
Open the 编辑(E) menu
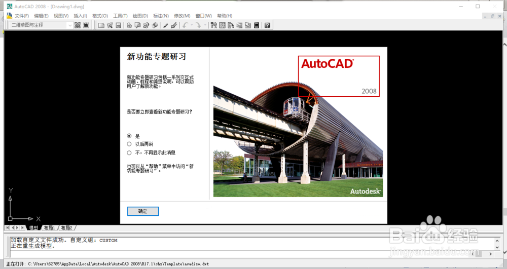[41, 16]
